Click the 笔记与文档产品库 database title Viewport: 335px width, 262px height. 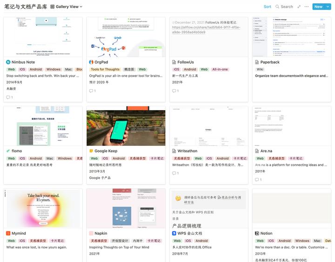[x=26, y=7]
